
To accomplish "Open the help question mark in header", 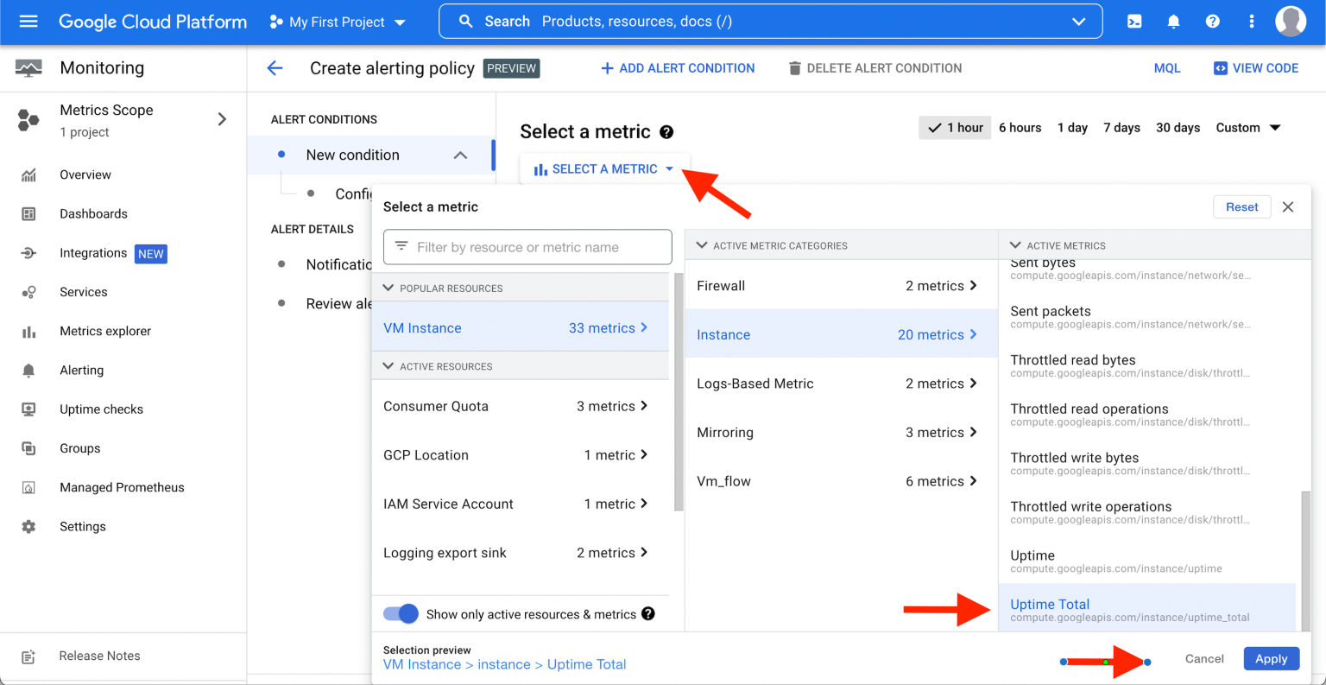I will click(x=1213, y=22).
